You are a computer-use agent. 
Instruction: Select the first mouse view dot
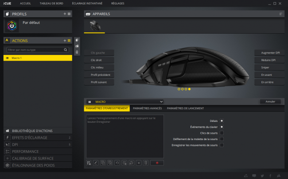(x=179, y=89)
